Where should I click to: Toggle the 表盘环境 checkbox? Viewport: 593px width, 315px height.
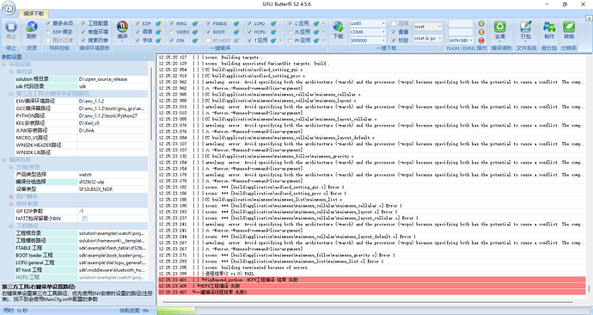(83, 32)
